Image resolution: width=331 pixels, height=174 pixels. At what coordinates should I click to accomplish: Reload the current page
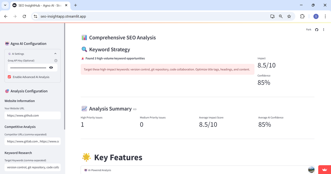point(24,16)
